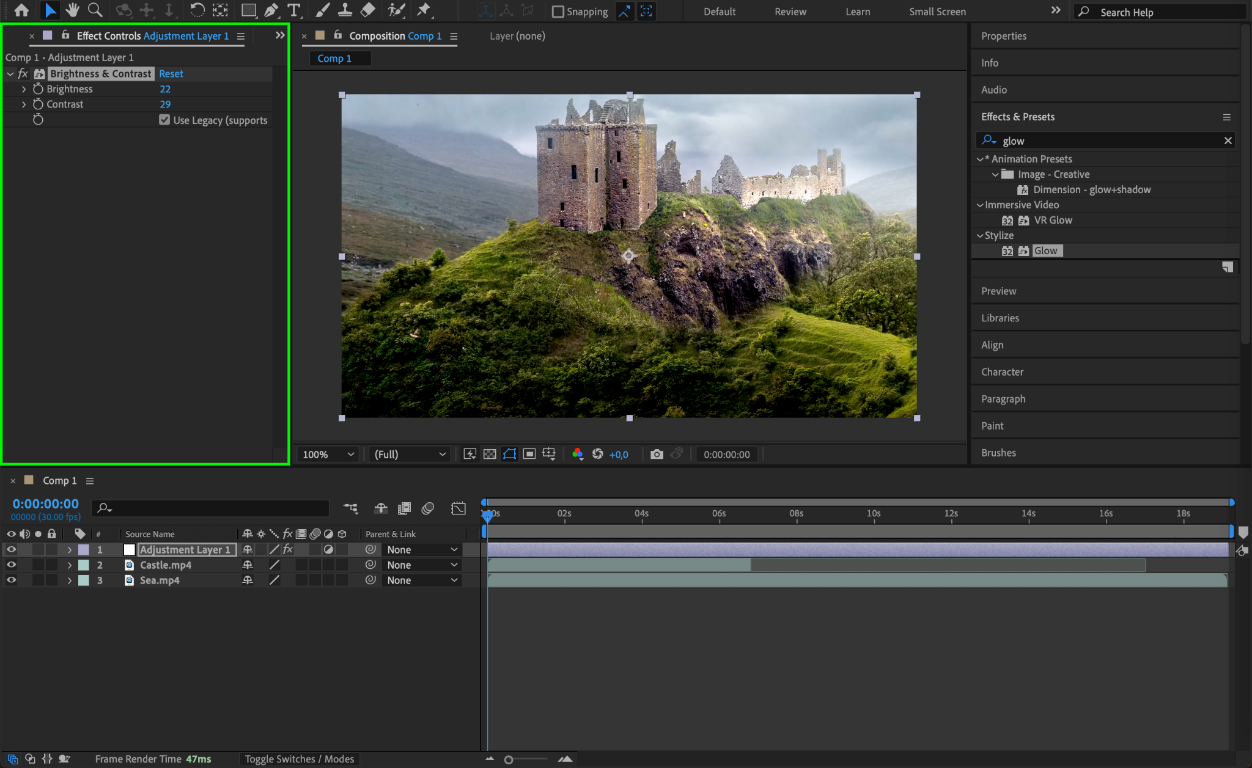
Task: Click the Home icon
Action: 21,10
